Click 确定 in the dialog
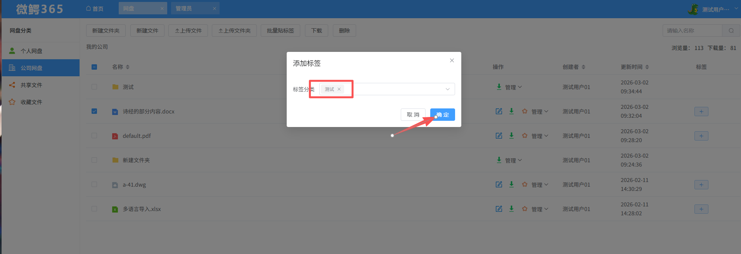The image size is (741, 254). pyautogui.click(x=442, y=115)
